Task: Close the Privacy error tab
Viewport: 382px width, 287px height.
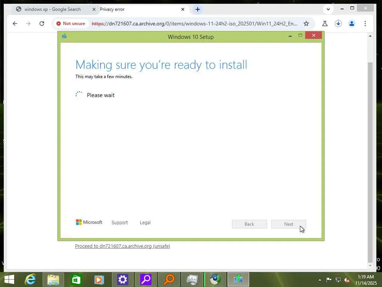Action: 183,9
